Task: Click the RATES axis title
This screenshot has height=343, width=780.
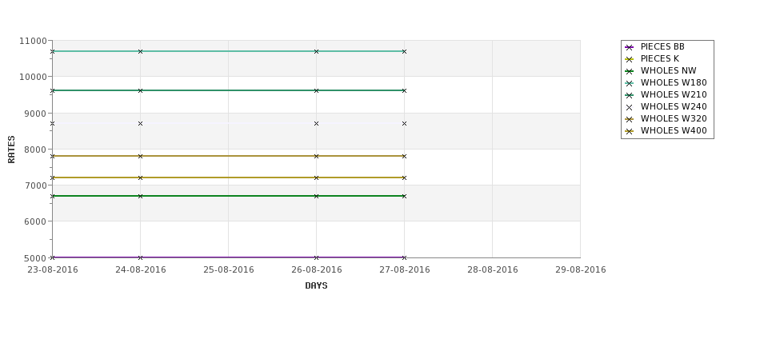Action: pos(12,150)
